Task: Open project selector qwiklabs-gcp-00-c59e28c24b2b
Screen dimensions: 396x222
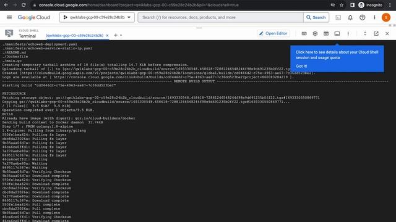Action: tap(97, 17)
